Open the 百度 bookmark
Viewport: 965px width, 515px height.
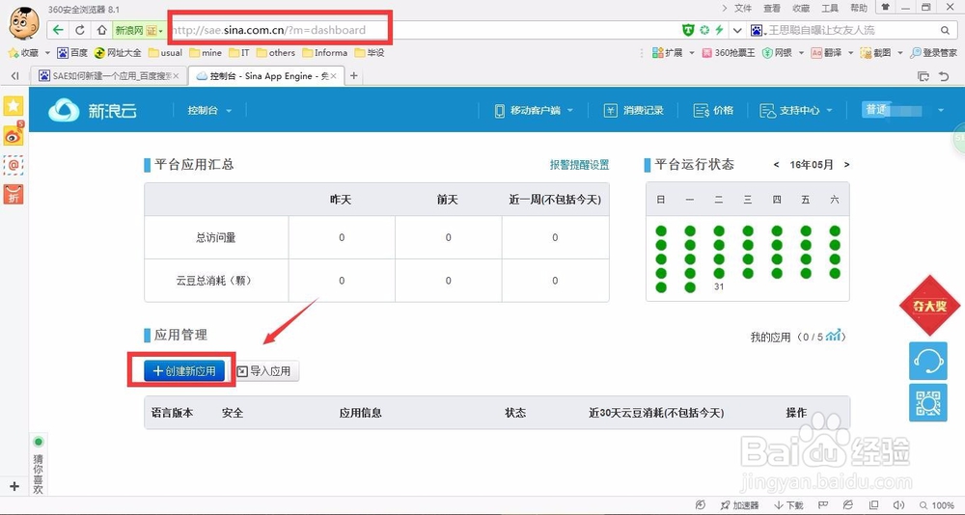72,53
